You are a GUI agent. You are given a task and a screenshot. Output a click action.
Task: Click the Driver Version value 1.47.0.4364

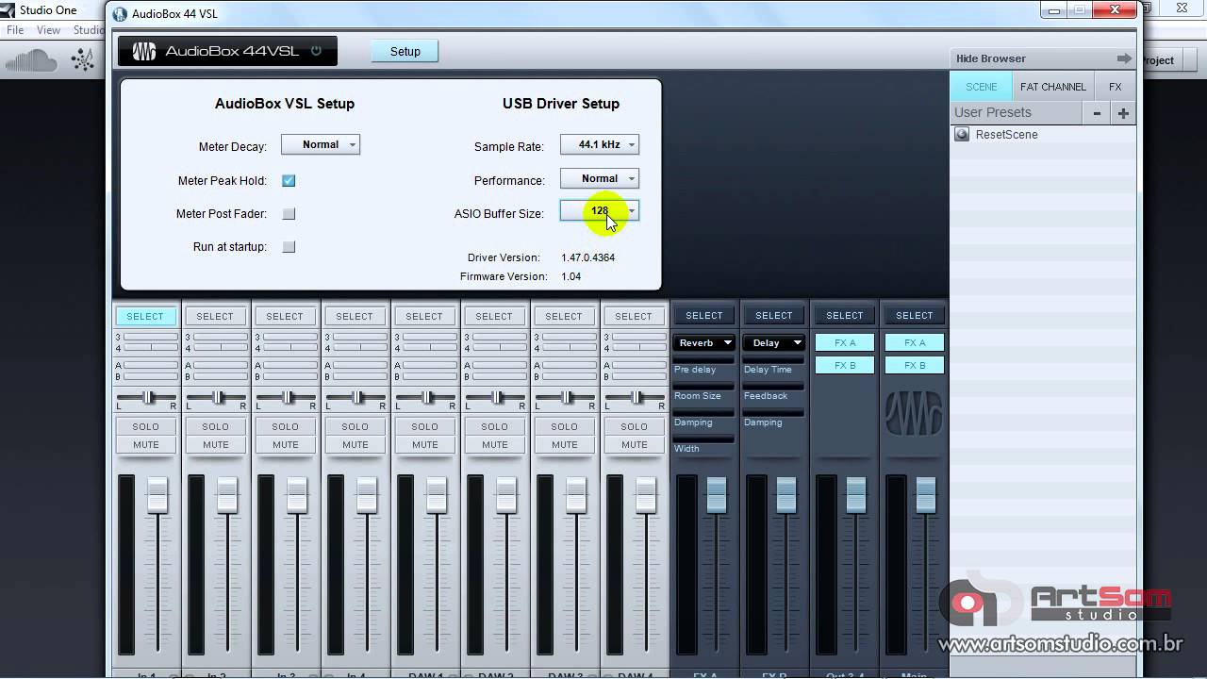[x=587, y=257]
